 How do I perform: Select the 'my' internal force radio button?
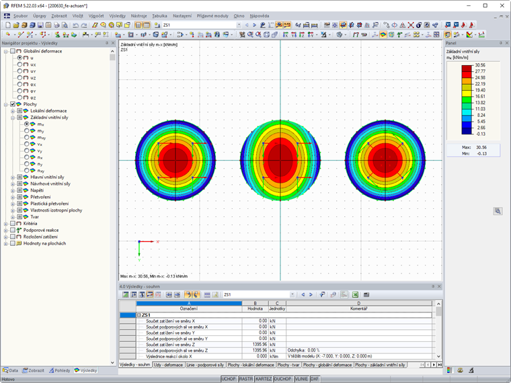tap(27, 130)
